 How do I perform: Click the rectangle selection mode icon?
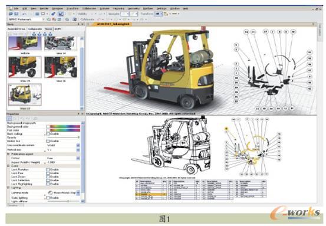pyautogui.click(x=43, y=14)
